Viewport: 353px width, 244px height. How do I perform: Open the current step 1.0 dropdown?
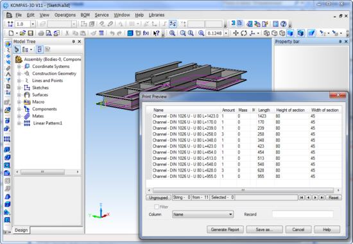[33, 24]
